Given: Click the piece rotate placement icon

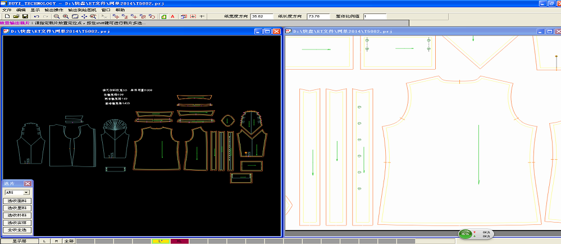Looking at the screenshot, I should coord(152,16).
